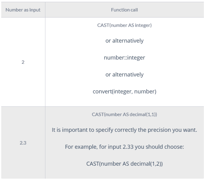Click the input cell showing 2
This screenshot has height=182, width=206.
[x=23, y=62]
